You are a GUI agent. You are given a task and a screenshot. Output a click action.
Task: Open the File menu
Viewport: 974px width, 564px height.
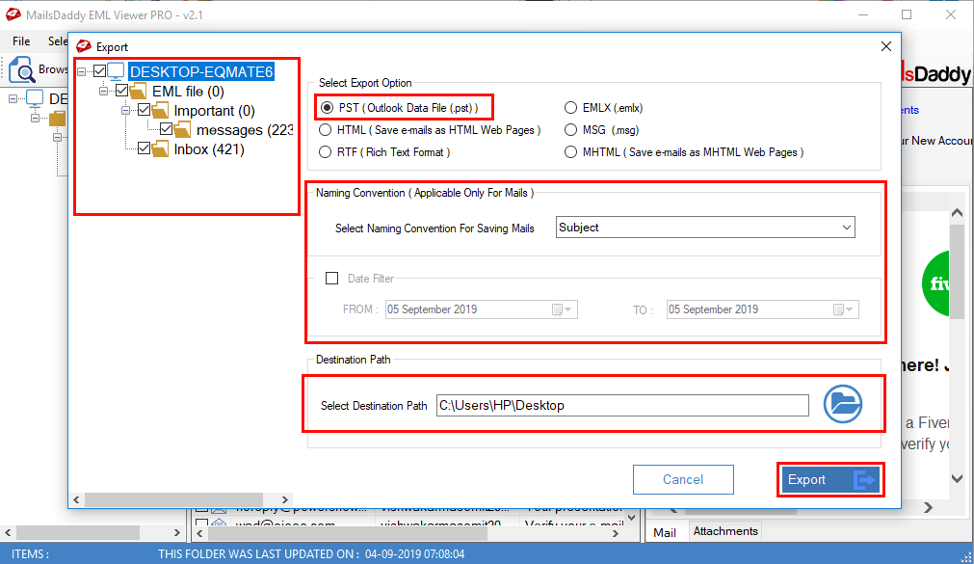click(x=21, y=41)
